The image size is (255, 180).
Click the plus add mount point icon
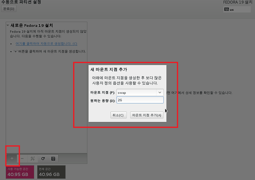[x=12, y=158]
